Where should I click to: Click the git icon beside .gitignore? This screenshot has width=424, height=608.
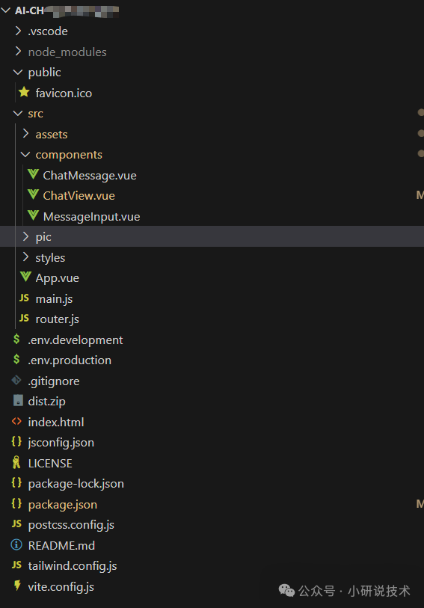click(16, 381)
